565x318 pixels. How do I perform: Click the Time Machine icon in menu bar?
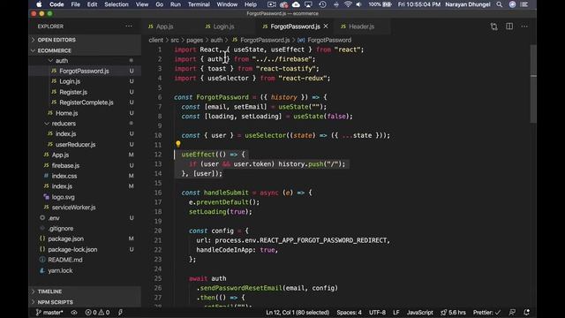click(322, 4)
